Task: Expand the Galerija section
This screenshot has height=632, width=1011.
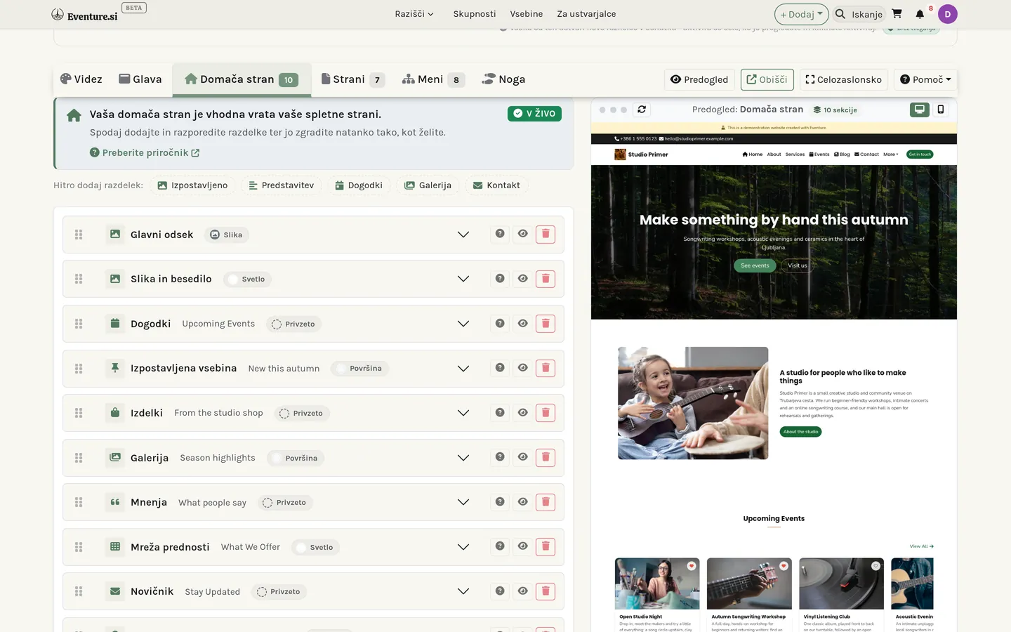Action: point(463,458)
